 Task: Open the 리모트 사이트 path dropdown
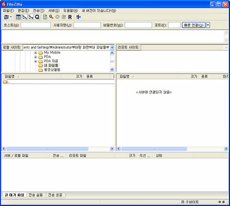pos(226,47)
